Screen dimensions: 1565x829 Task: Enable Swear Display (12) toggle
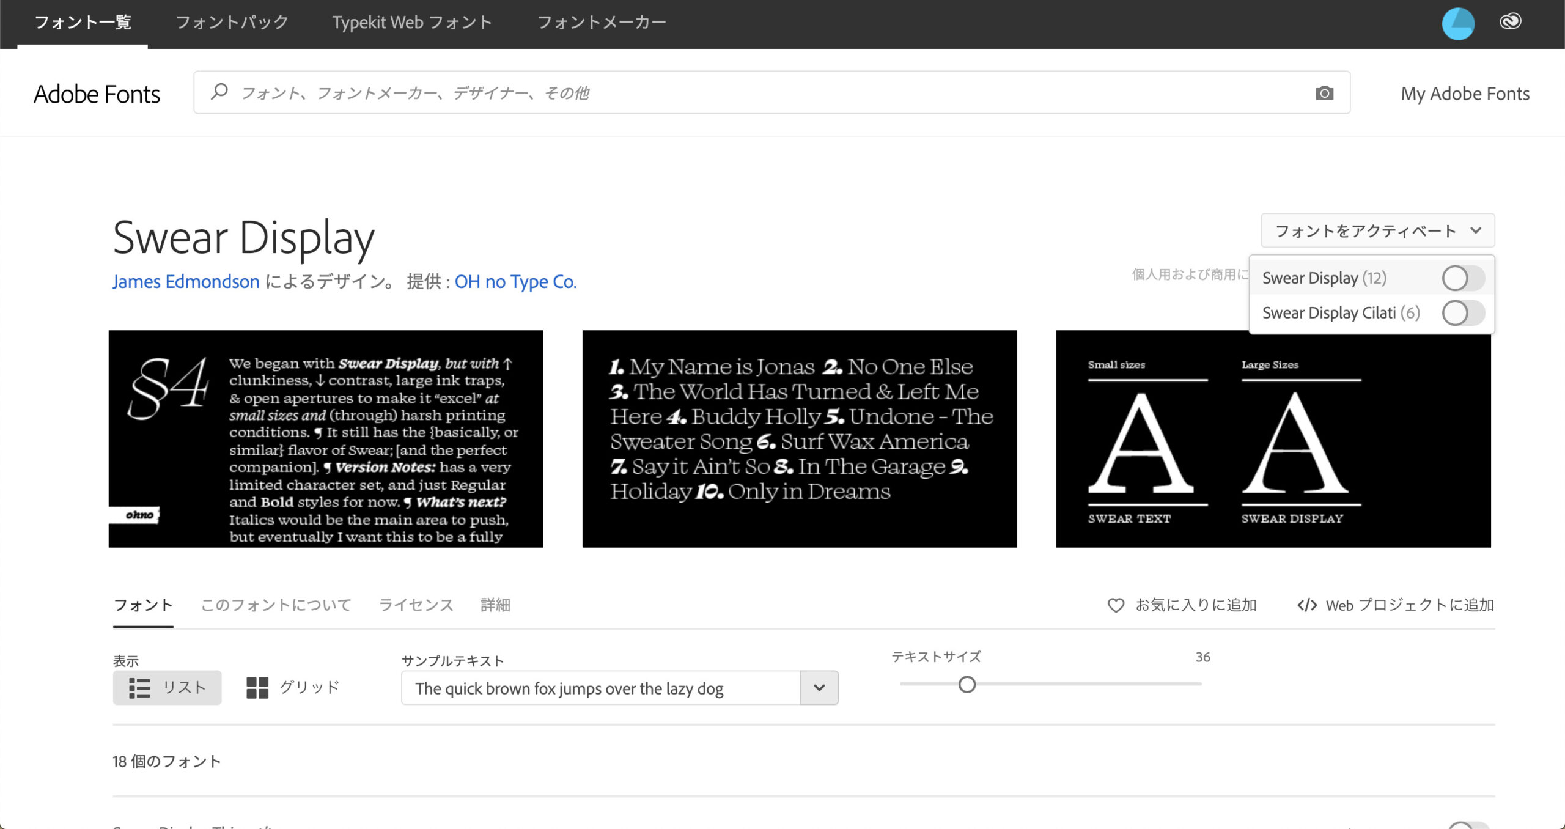[x=1462, y=279]
